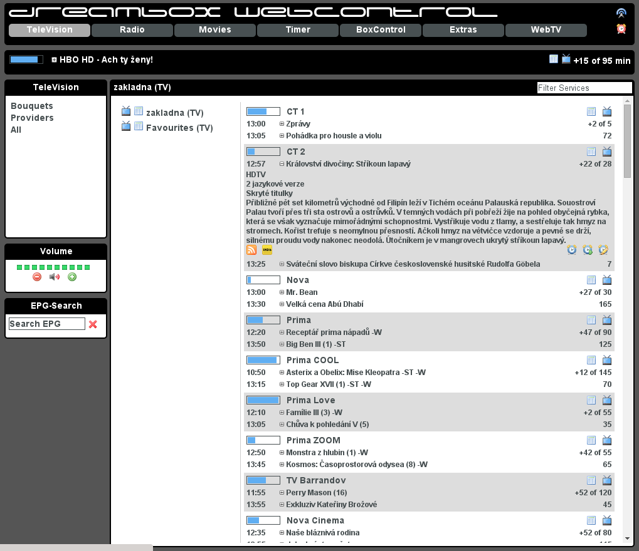
Task: Stream Nova using its TV icon
Action: tap(607, 279)
